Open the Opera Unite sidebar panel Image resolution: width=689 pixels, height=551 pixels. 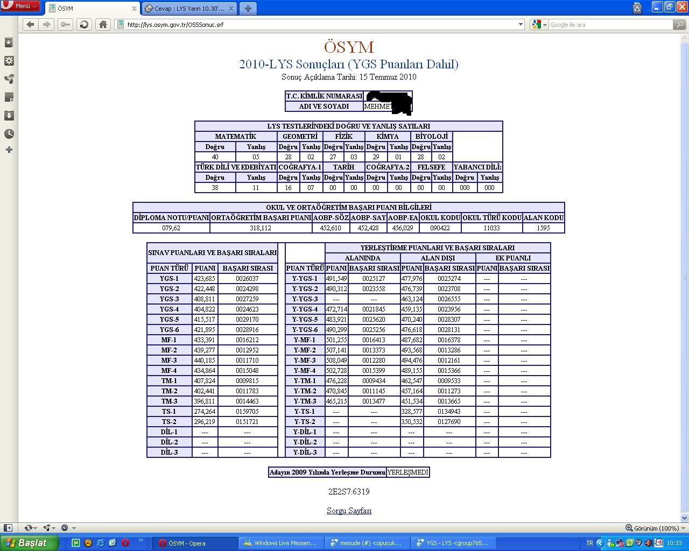9,79
